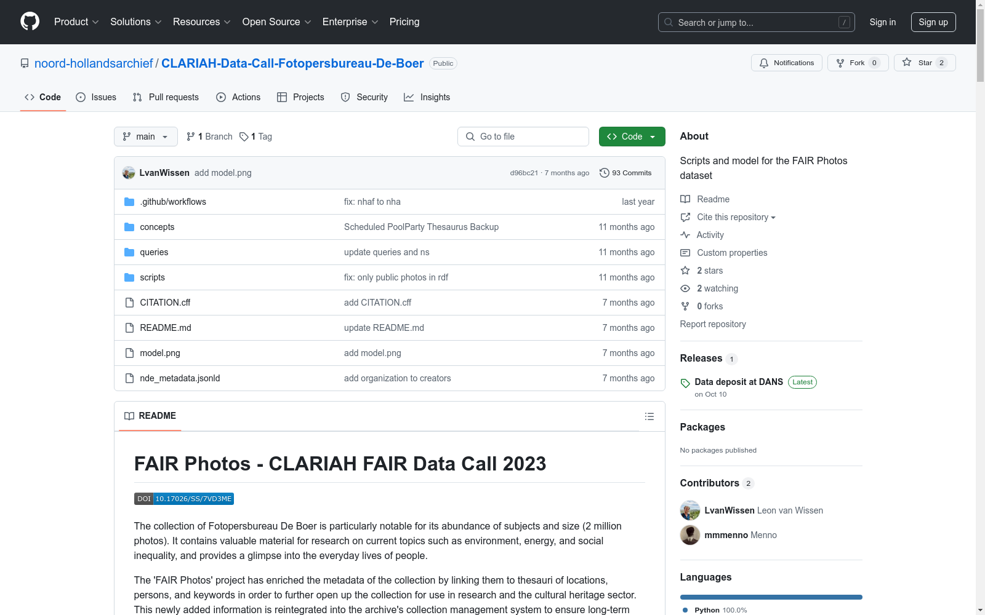This screenshot has height=615, width=985.
Task: Click the Python language bar
Action: coord(771,597)
